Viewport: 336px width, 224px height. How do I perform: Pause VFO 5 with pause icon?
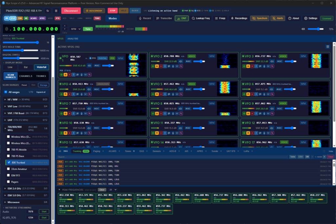click(157, 94)
